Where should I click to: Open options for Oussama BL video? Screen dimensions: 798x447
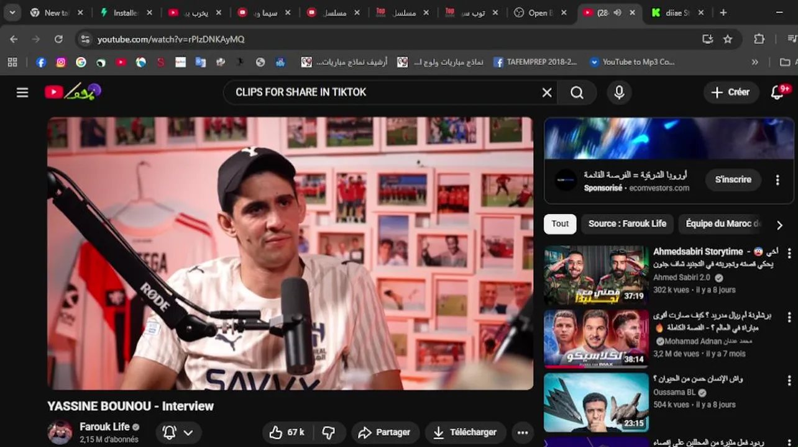pos(789,381)
